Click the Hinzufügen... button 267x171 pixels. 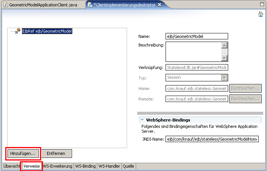click(23, 153)
